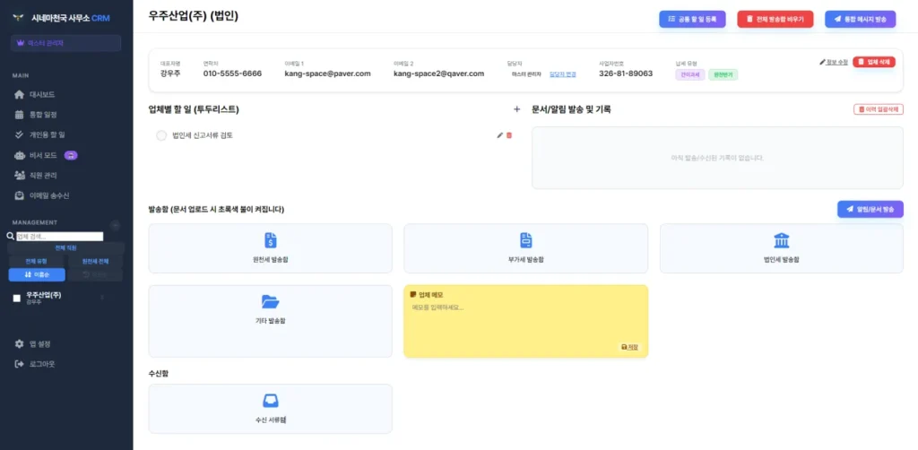
Task: Toggle the 이름순 sort button
Action: coord(38,274)
